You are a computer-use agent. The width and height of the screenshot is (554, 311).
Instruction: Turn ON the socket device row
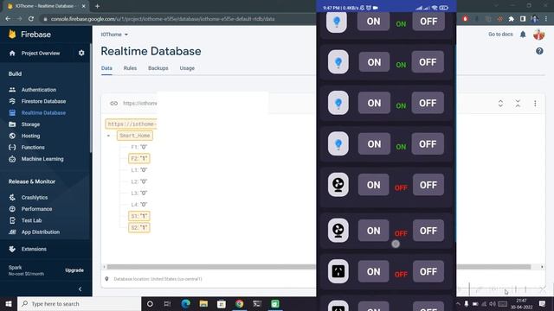pos(373,271)
